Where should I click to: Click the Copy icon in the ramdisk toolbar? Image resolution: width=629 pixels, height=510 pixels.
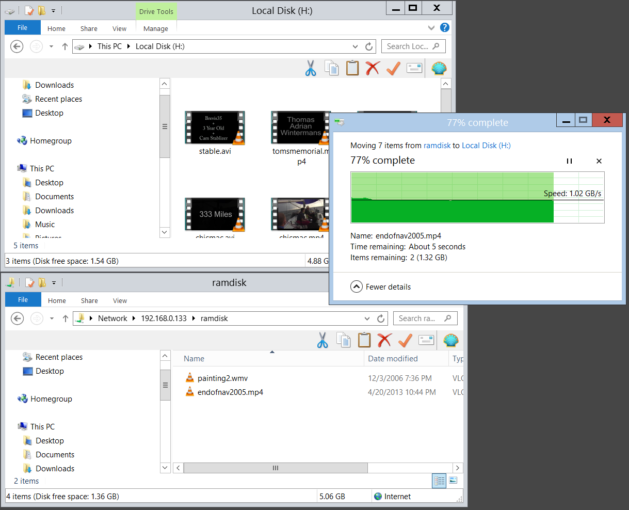click(x=344, y=340)
